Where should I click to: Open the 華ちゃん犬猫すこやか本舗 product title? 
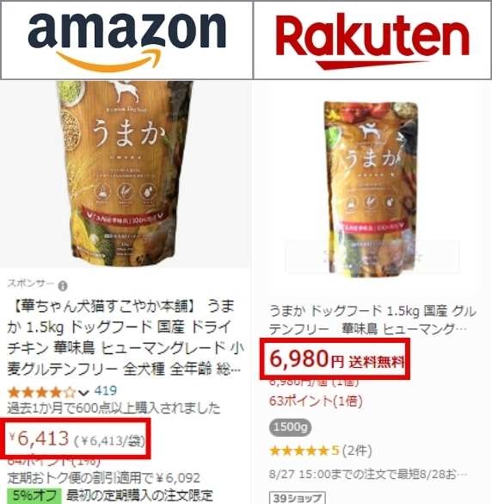(126, 338)
